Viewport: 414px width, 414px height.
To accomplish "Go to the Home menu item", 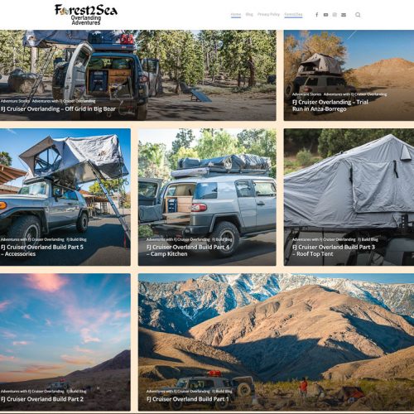I will 236,14.
